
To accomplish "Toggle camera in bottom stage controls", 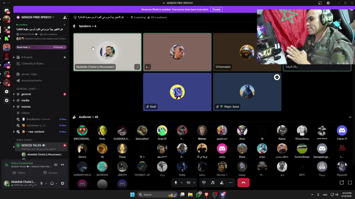I will point(189,183).
